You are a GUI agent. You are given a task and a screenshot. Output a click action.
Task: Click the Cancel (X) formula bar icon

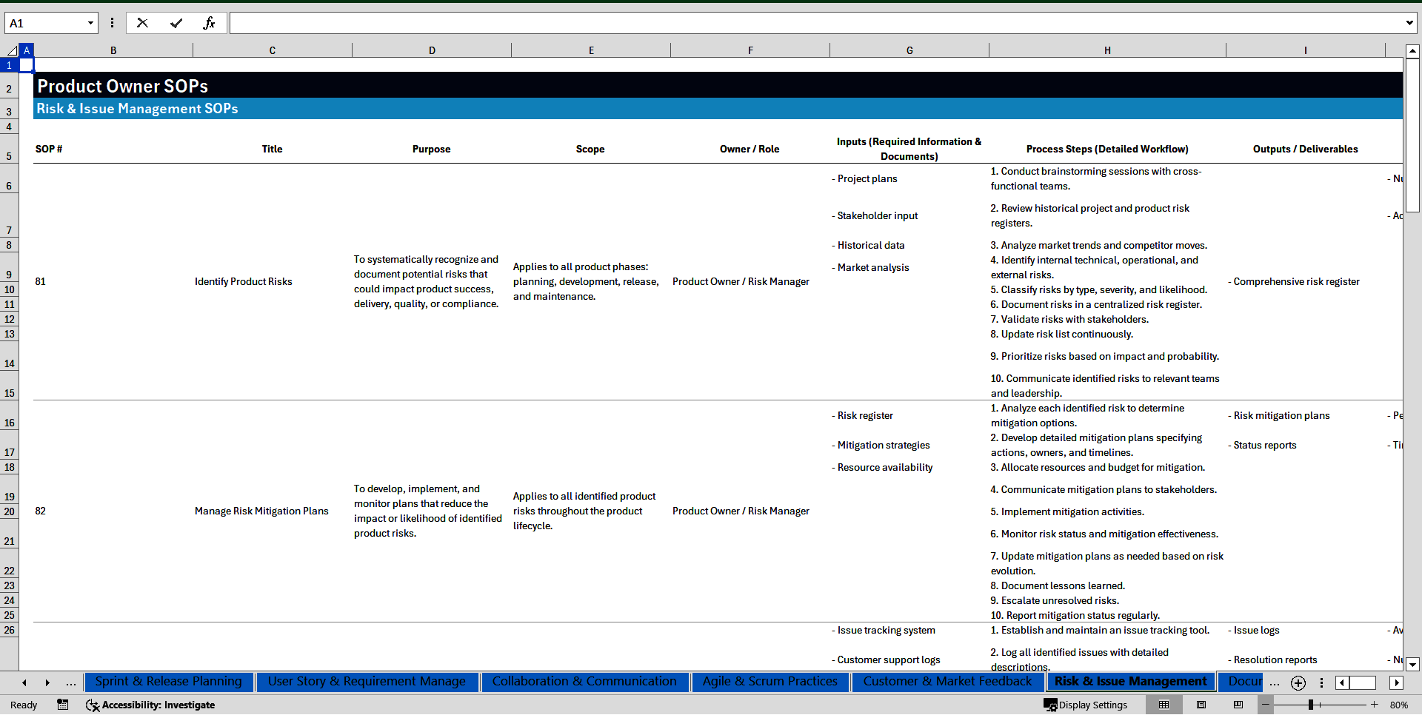[x=142, y=23]
